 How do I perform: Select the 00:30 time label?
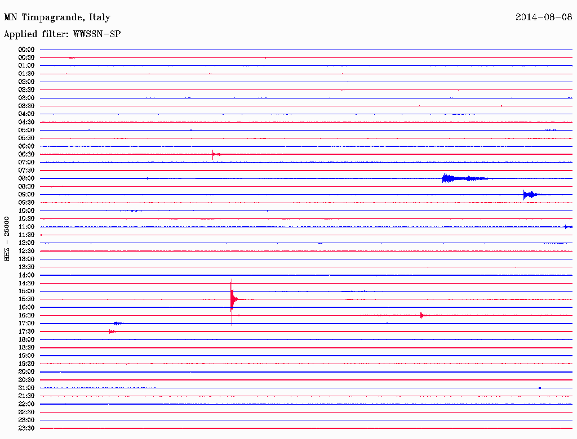tap(26, 57)
